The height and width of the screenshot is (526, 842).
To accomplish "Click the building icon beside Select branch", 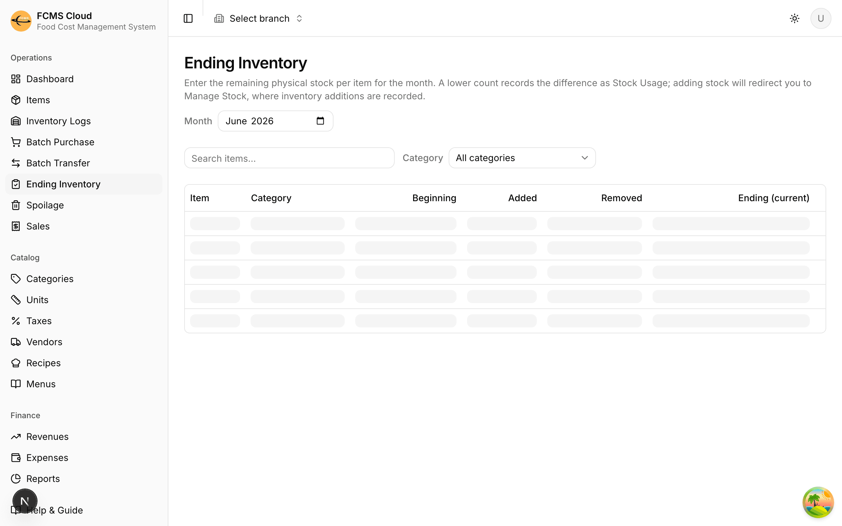I will (x=219, y=18).
